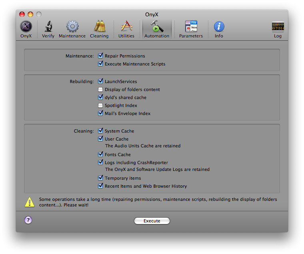304x254 pixels.
Task: Click the Execute button
Action: pyautogui.click(x=152, y=221)
